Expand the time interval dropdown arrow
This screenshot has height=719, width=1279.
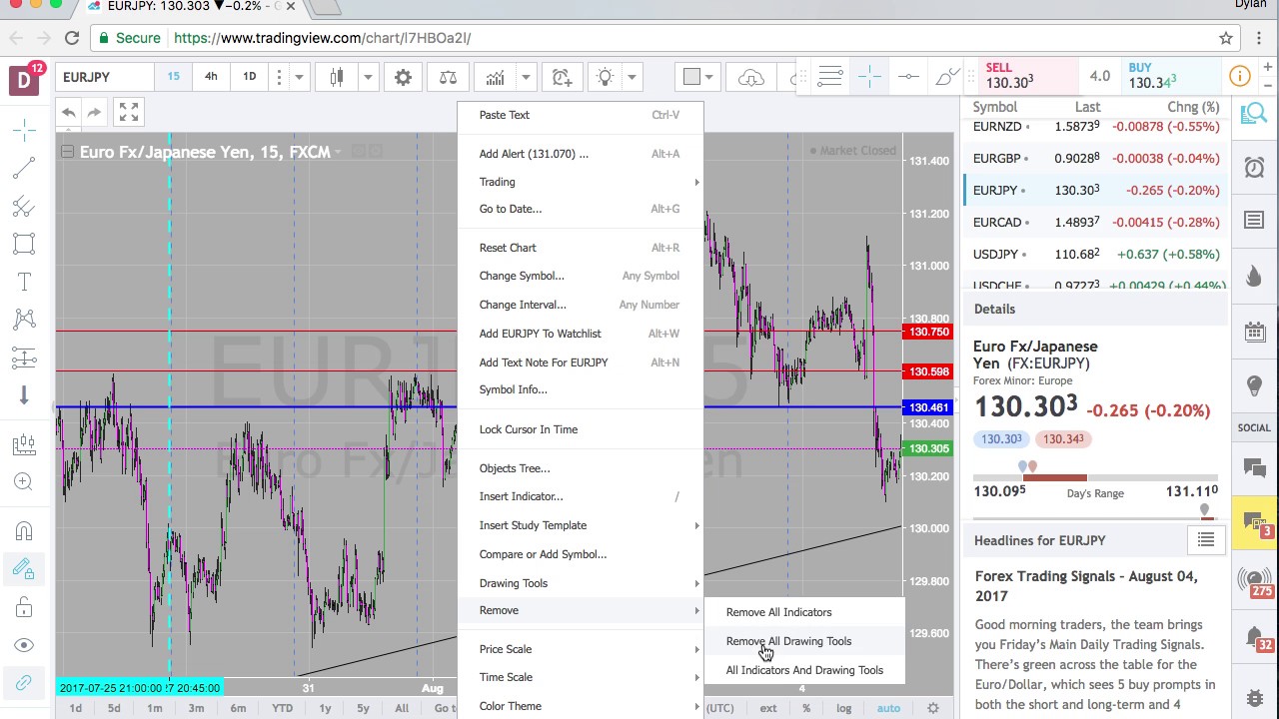(x=298, y=77)
